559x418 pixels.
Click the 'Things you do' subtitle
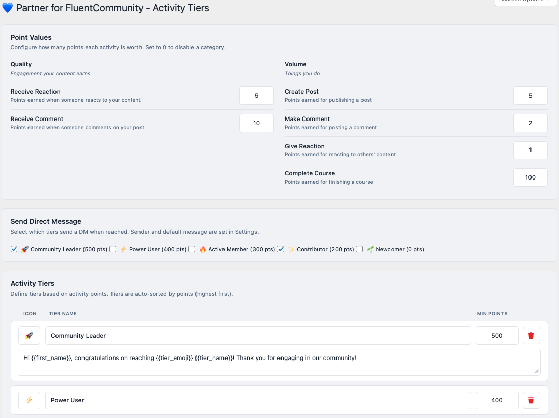tap(302, 74)
